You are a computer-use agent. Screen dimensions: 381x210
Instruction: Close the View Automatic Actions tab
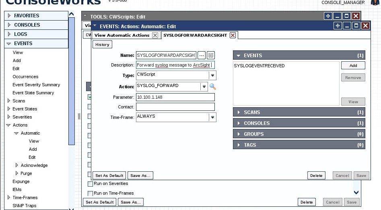(x=155, y=35)
